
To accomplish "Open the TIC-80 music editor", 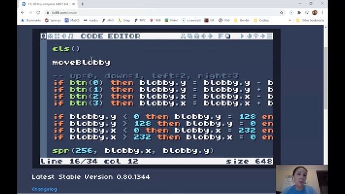I will click(71, 36).
